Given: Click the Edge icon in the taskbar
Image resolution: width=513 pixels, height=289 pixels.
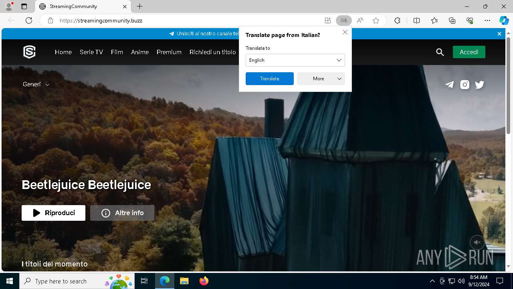Looking at the screenshot, I should 165,281.
